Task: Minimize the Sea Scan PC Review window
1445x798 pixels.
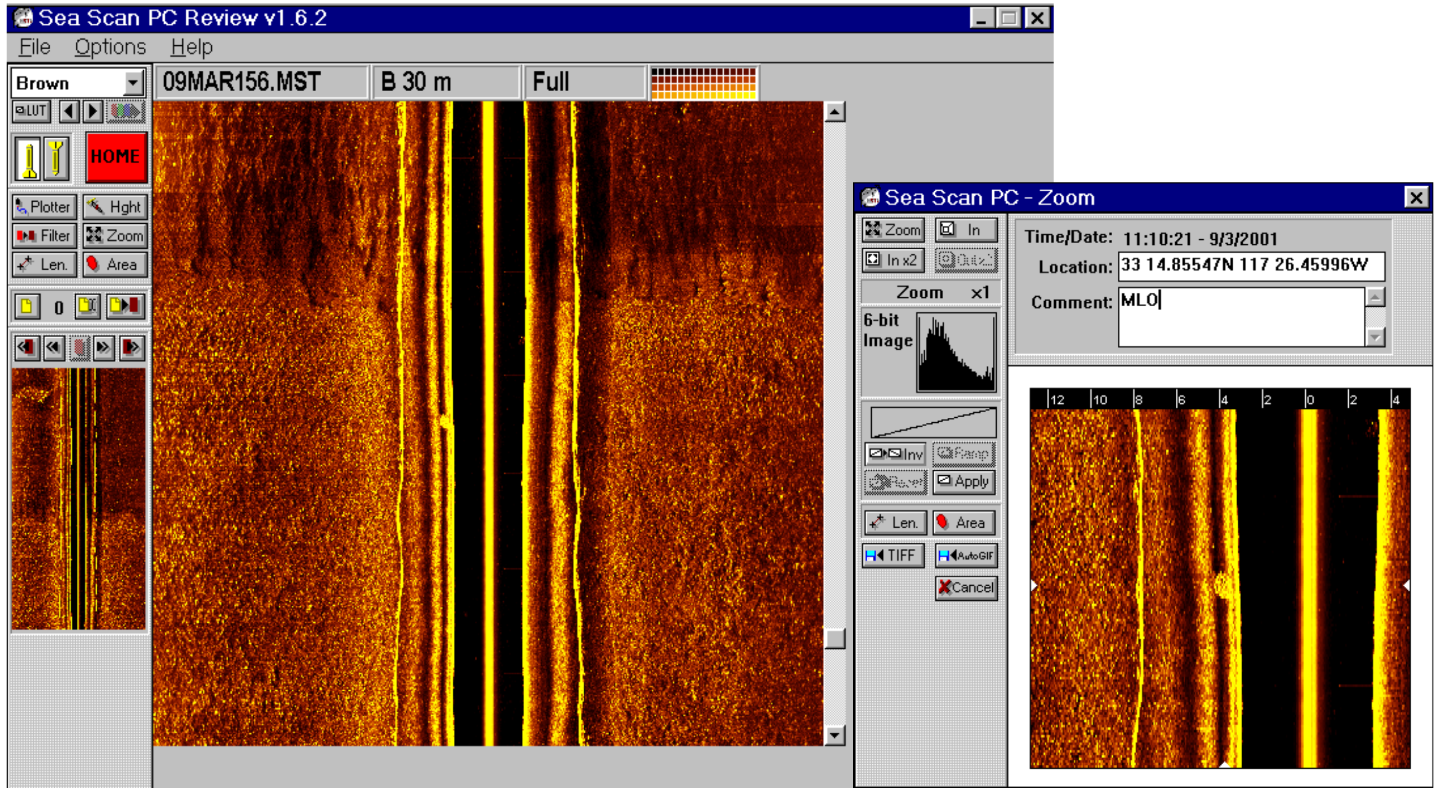Action: pyautogui.click(x=981, y=18)
